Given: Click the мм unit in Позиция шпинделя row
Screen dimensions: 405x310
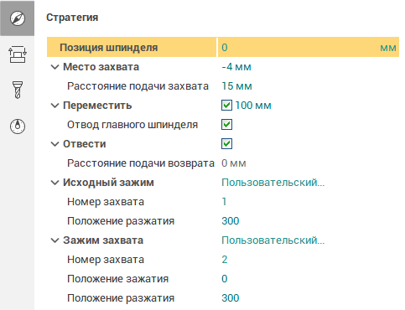Looking at the screenshot, I should 388,48.
